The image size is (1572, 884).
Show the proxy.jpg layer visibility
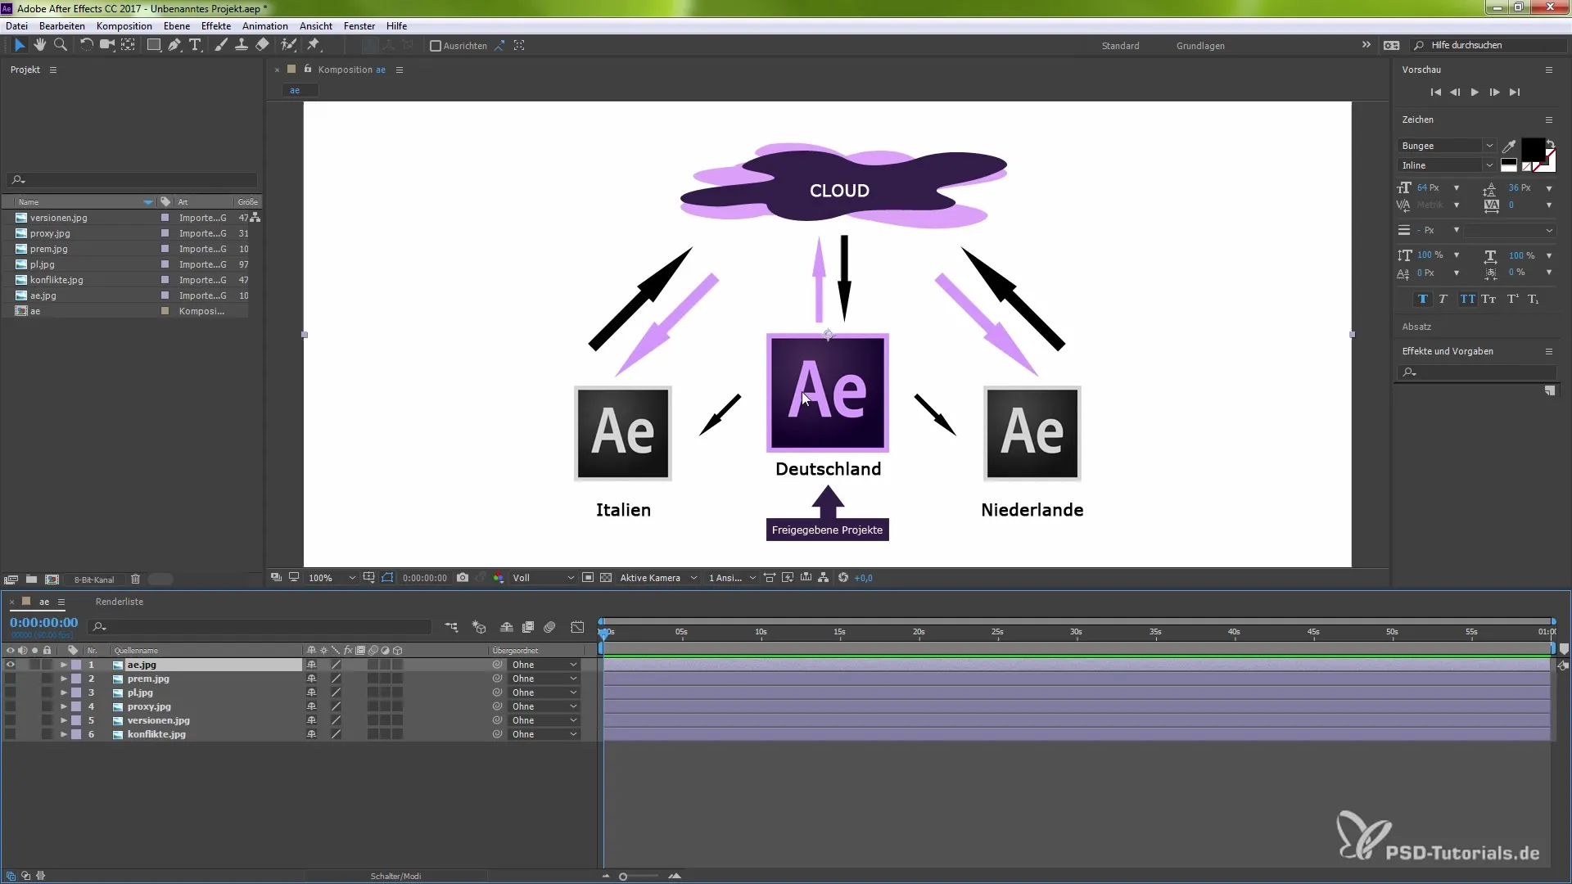[10, 706]
